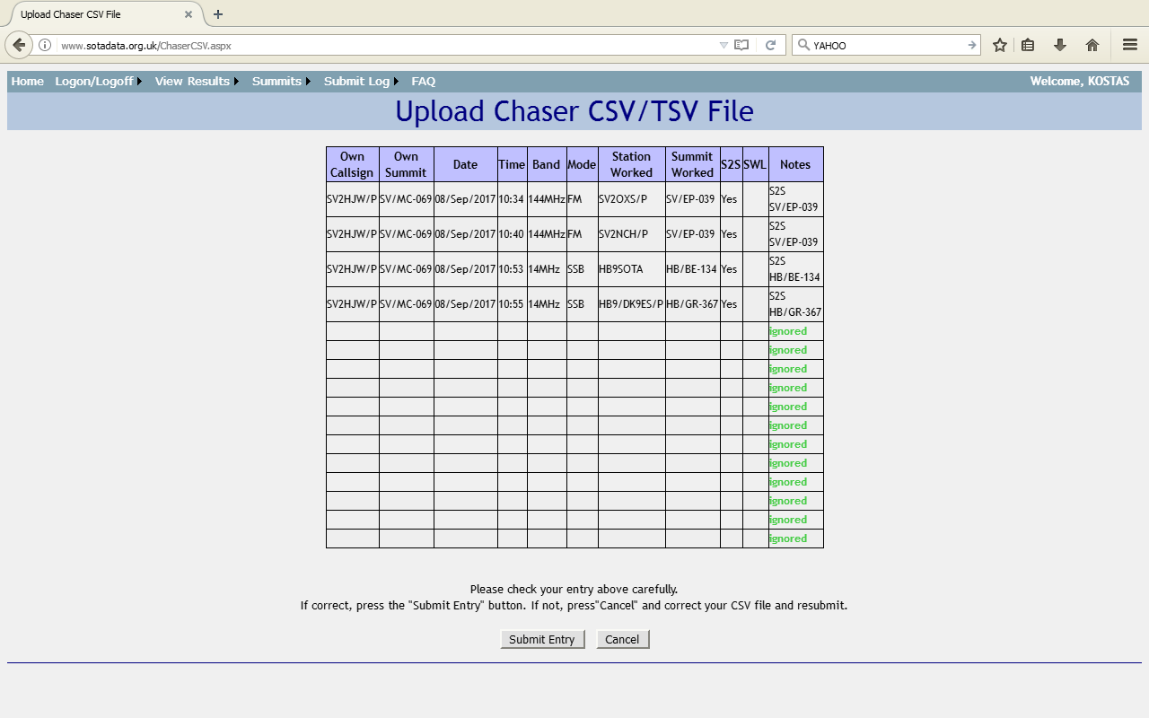Open the Downloads arrow icon

1060,45
